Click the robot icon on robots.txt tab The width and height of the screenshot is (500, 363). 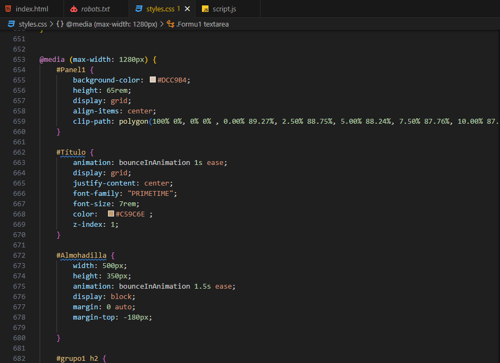pyautogui.click(x=74, y=9)
